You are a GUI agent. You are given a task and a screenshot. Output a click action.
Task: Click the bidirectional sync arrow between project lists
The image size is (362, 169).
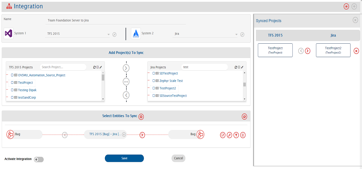tap(126, 82)
